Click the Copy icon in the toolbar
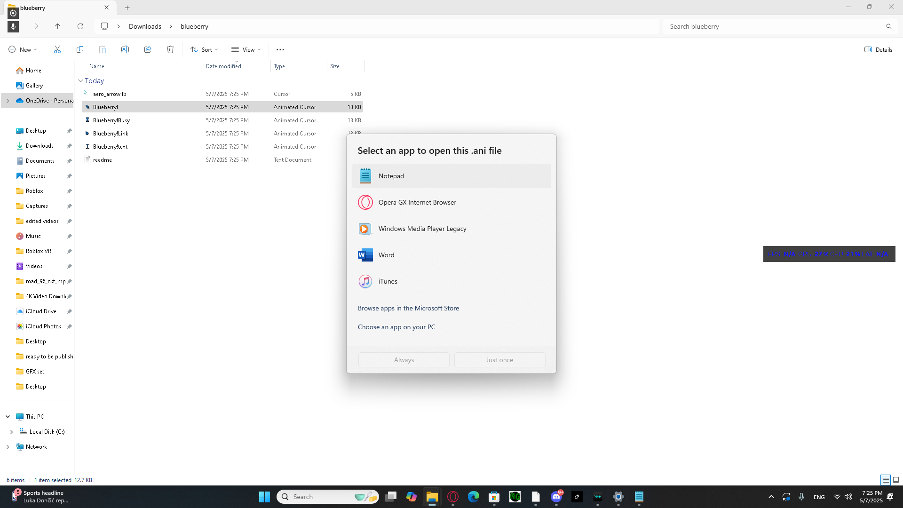903x508 pixels. click(80, 49)
